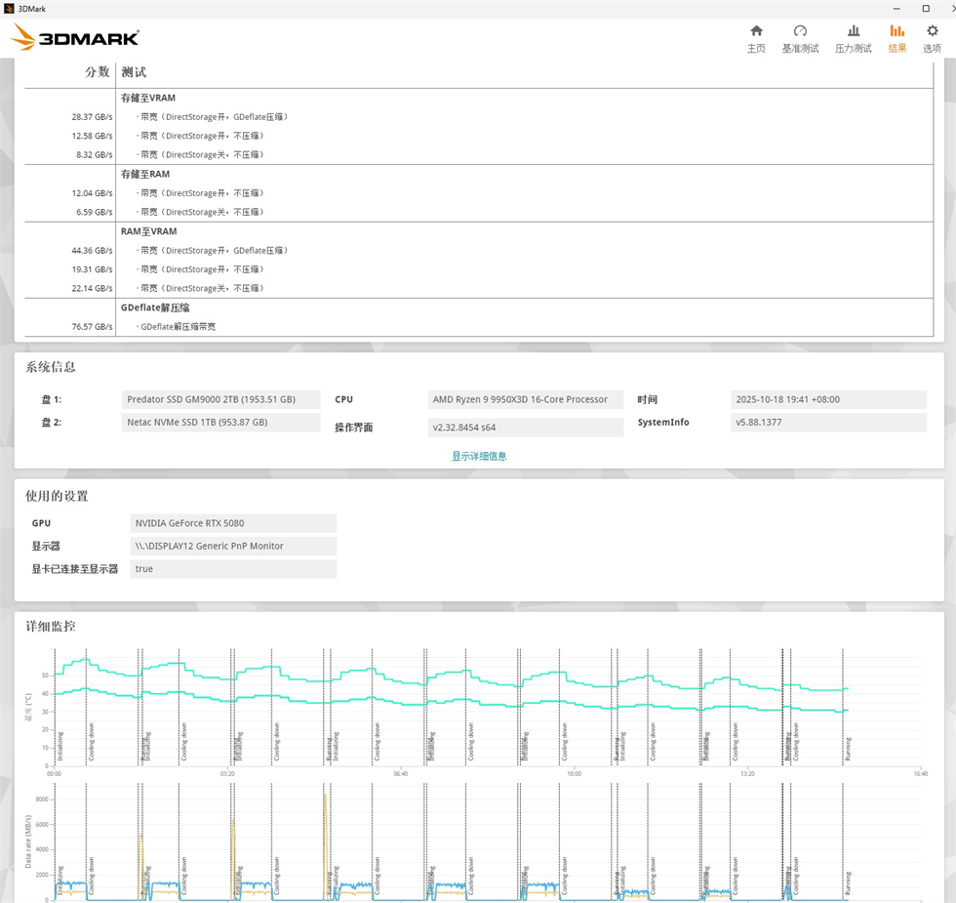Click the GDeflate解压缩带宽 result row
The width and height of the screenshot is (956, 903).
tap(179, 327)
